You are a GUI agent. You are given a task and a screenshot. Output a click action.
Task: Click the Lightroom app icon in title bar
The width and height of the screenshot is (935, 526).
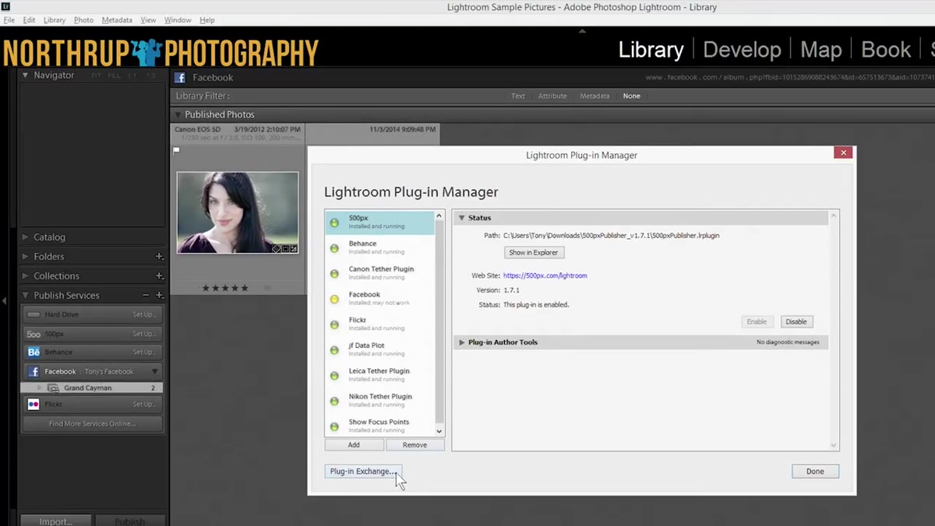click(5, 6)
